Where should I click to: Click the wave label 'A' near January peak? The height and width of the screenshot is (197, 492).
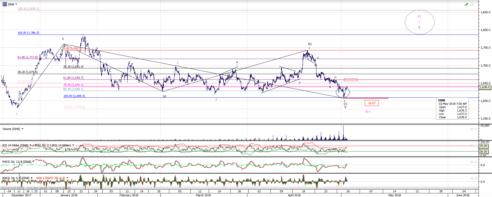click(63, 39)
